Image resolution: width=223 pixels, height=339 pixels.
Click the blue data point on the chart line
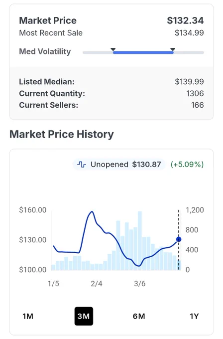tap(179, 239)
